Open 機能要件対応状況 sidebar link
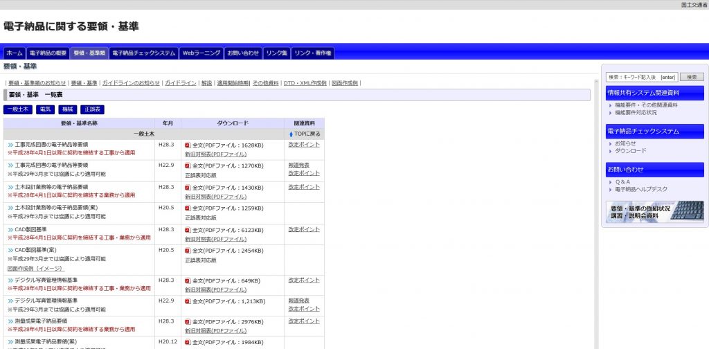 coord(636,112)
